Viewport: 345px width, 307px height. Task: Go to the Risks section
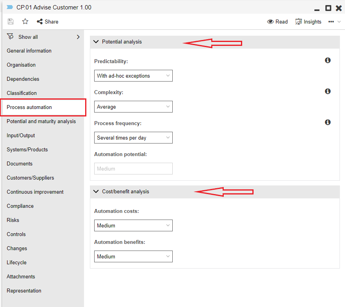13,220
